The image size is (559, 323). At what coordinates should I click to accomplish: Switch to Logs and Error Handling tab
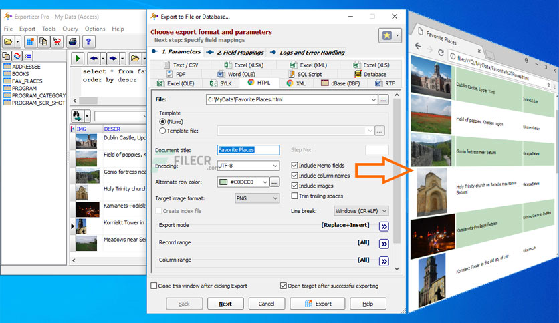click(x=308, y=52)
